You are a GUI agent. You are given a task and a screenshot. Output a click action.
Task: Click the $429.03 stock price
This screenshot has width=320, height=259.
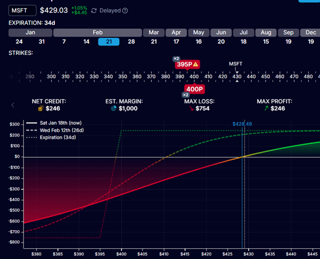tap(54, 10)
